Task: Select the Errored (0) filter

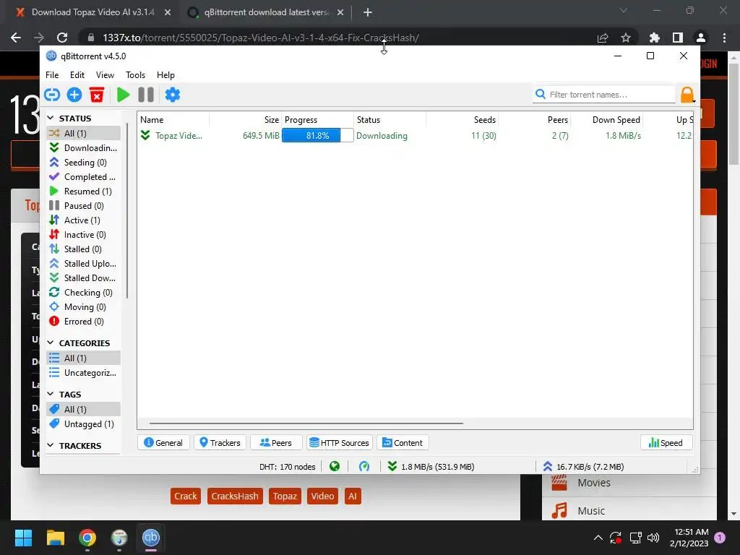Action: [x=84, y=322]
